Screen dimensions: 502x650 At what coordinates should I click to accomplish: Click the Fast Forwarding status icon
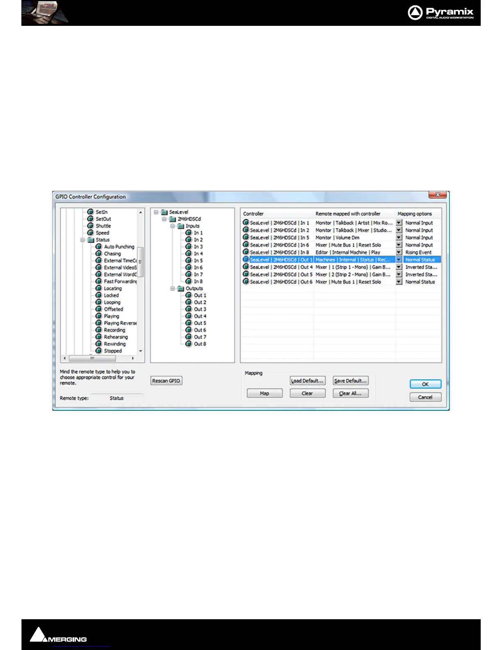(x=99, y=281)
